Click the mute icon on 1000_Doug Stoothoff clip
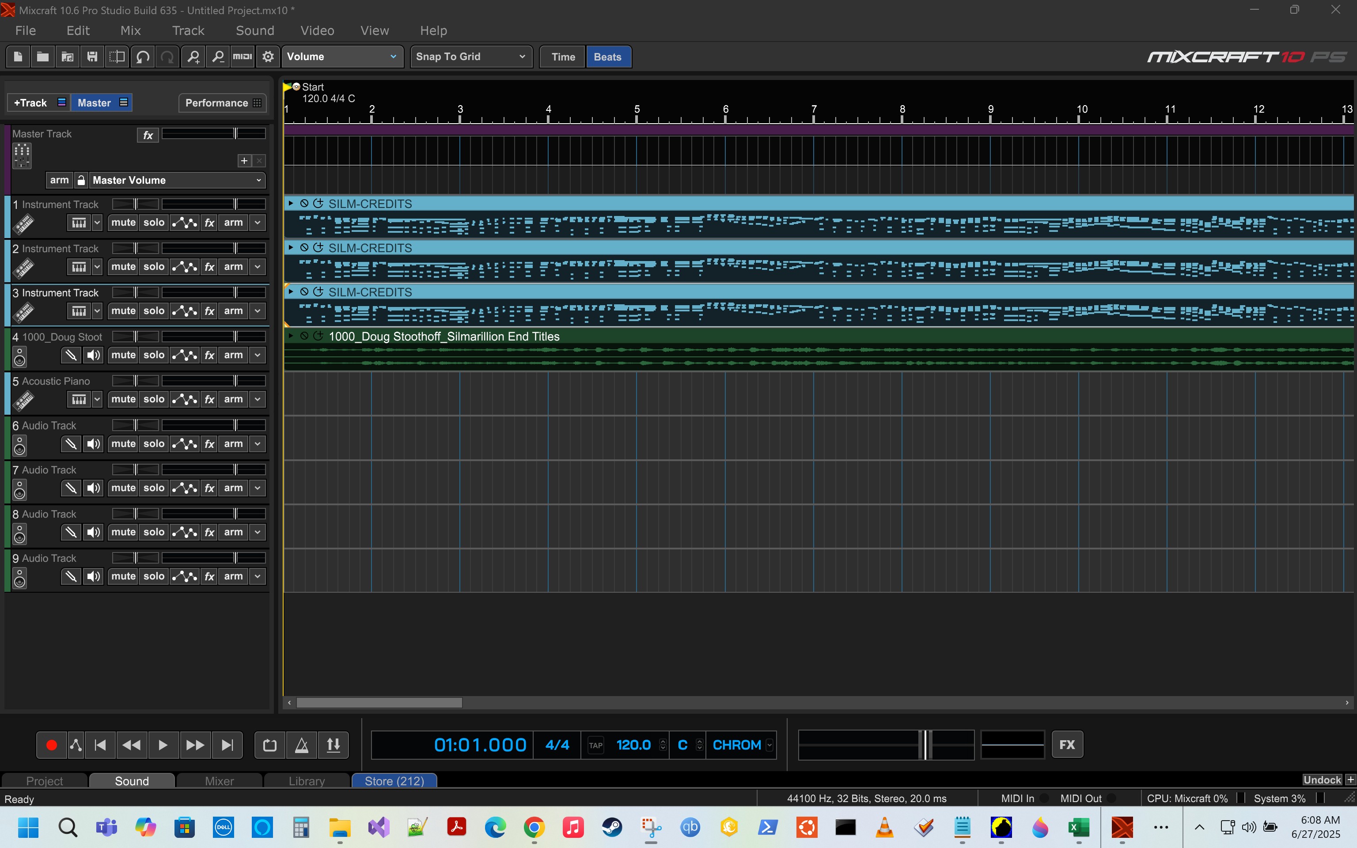The image size is (1357, 848). [304, 336]
